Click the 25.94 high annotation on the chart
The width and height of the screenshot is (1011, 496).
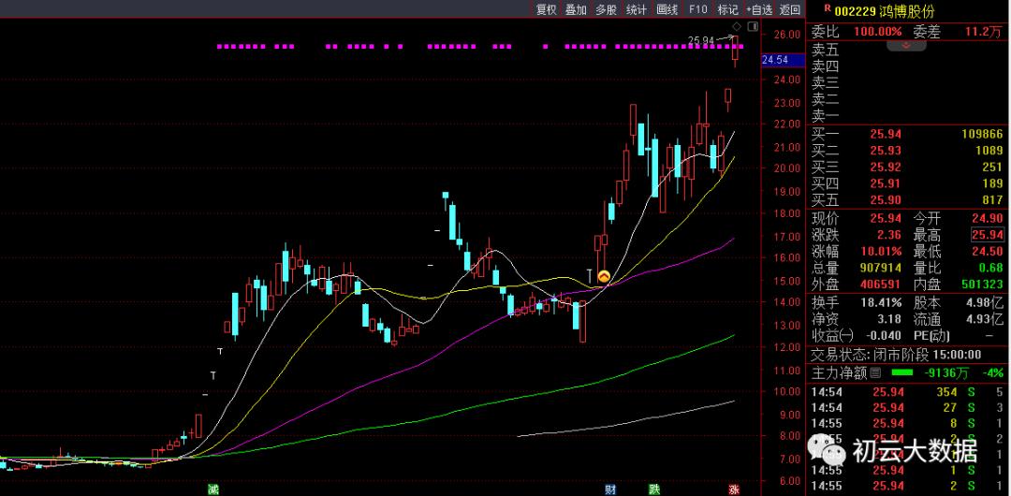pos(701,40)
